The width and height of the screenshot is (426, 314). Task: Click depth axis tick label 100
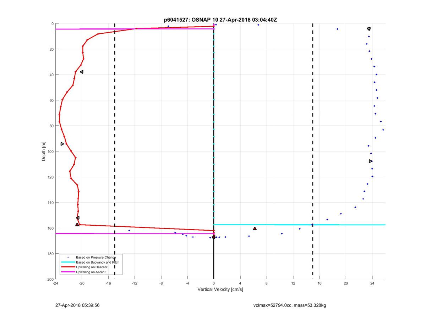click(x=50, y=152)
